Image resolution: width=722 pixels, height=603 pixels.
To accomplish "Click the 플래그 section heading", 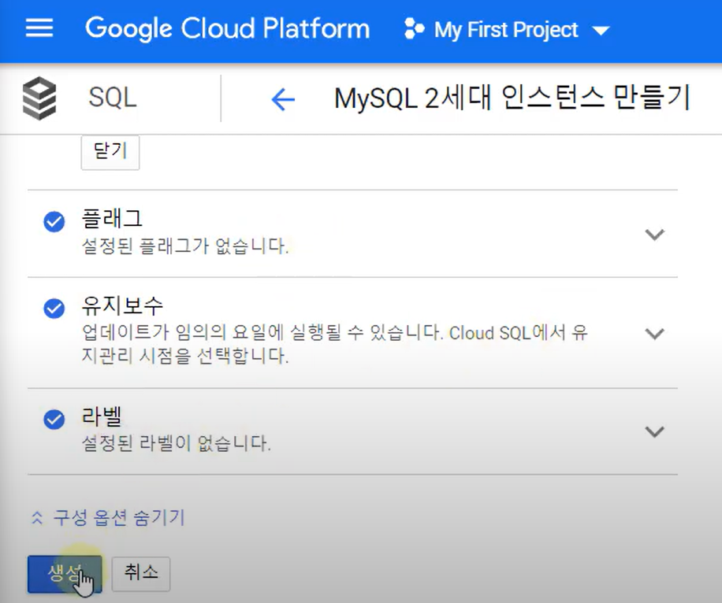I will point(112,218).
